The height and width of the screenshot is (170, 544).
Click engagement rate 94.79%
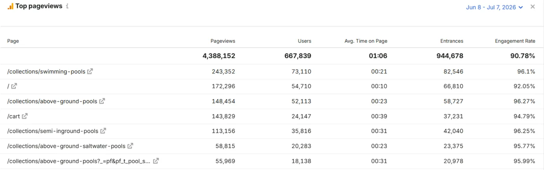click(524, 116)
